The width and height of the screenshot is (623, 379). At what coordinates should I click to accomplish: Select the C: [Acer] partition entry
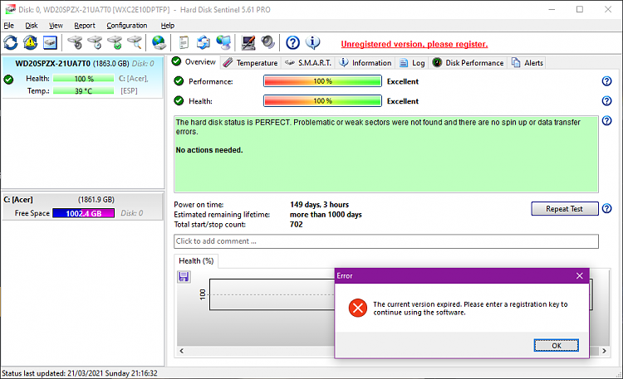click(82, 207)
